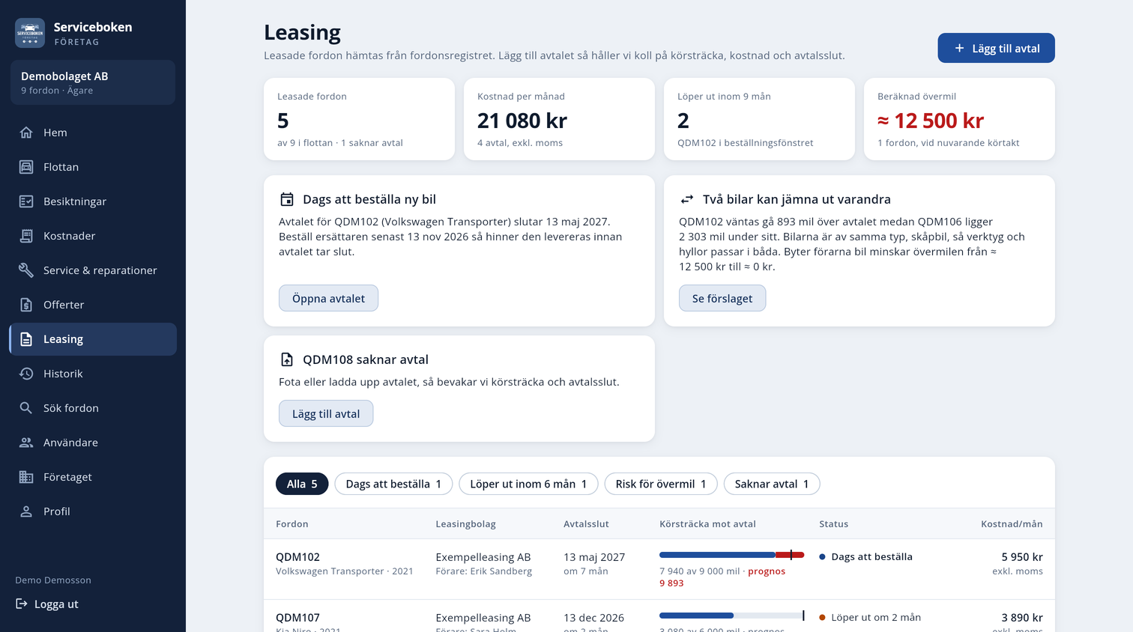Click the calendar icon beside Dags att beställa ny bil
This screenshot has width=1133, height=632.
click(287, 199)
